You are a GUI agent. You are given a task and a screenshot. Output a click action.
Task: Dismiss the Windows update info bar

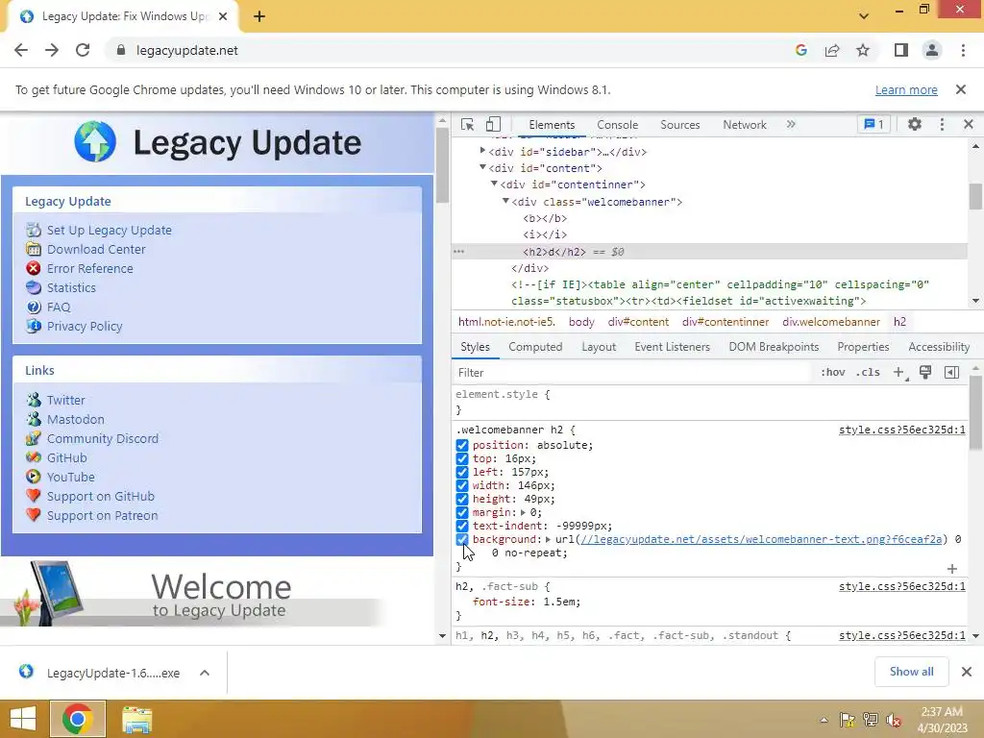pyautogui.click(x=961, y=89)
